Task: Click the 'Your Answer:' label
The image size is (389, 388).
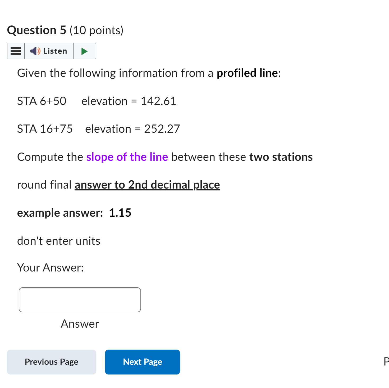Action: coord(50,267)
